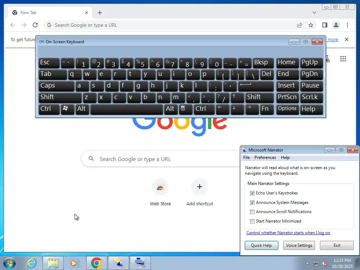The width and height of the screenshot is (360, 270).
Task: Switch to Narrator taskbar button
Action: (x=118, y=263)
